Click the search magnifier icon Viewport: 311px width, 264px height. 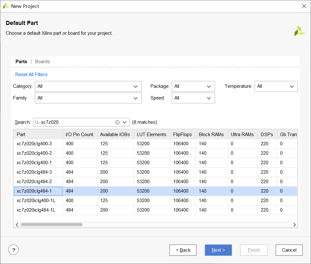pos(37,122)
